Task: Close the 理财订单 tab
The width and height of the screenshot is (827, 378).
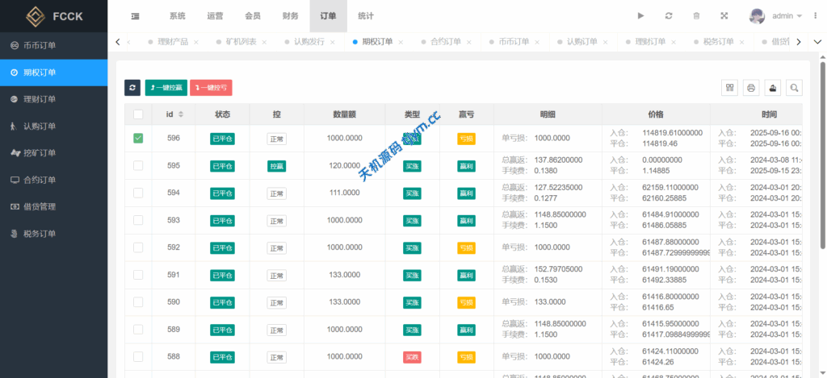Action: [x=674, y=42]
